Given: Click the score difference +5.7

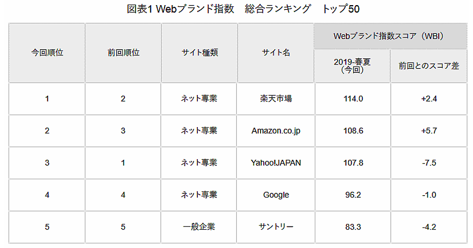Looking at the screenshot, I should [x=429, y=131].
